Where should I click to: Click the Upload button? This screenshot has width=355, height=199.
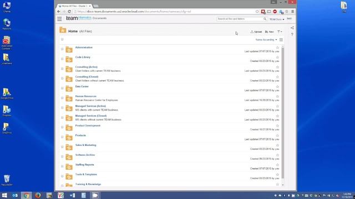point(256,32)
